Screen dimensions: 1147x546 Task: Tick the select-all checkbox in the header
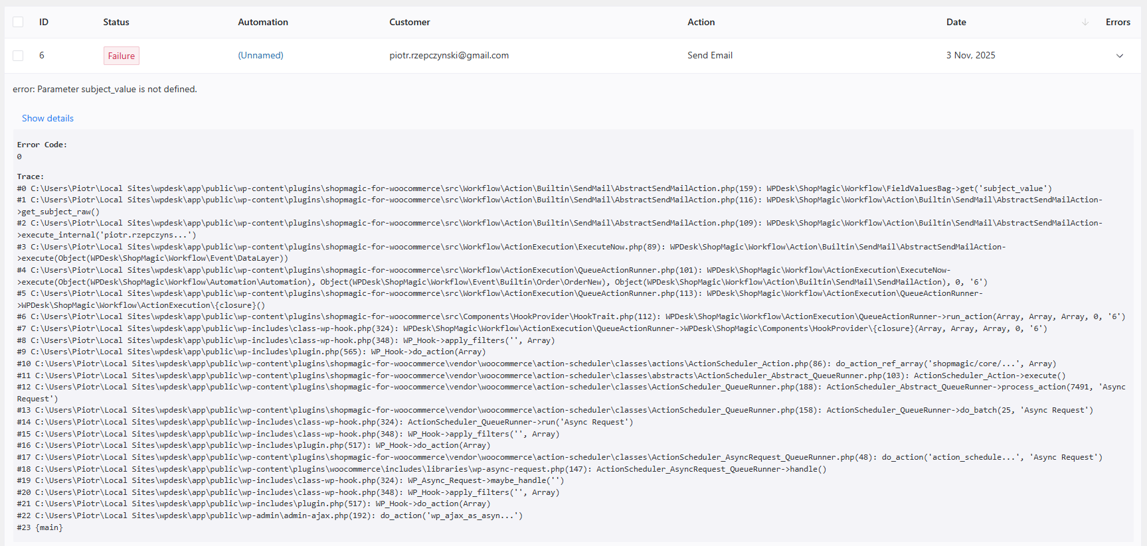point(18,22)
